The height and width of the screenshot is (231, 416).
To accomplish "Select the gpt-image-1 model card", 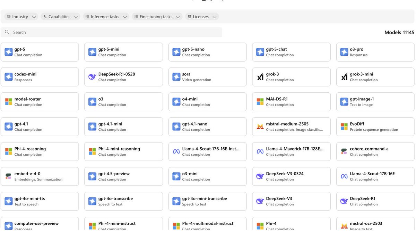I will click(375, 102).
